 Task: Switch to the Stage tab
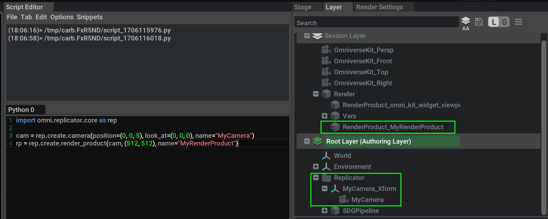[x=303, y=7]
